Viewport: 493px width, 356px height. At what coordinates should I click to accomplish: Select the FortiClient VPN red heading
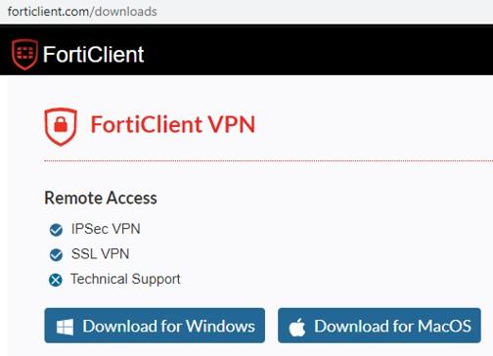pos(172,124)
